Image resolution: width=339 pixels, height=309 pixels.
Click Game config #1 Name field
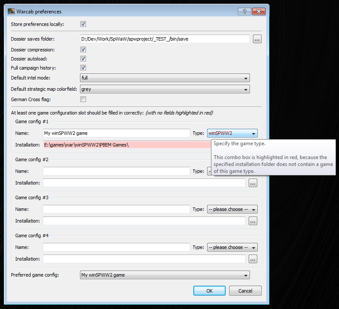116,133
